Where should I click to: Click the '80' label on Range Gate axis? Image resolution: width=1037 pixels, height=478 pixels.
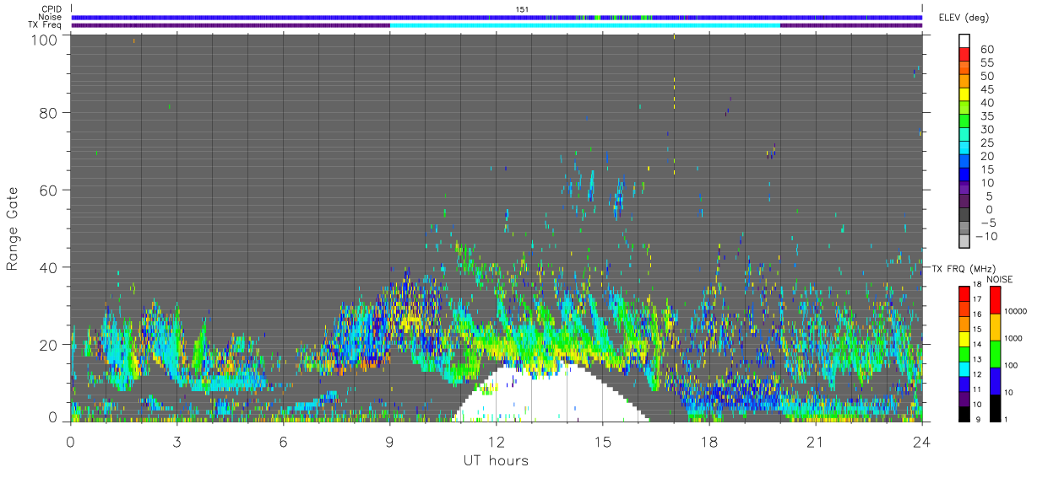(49, 112)
